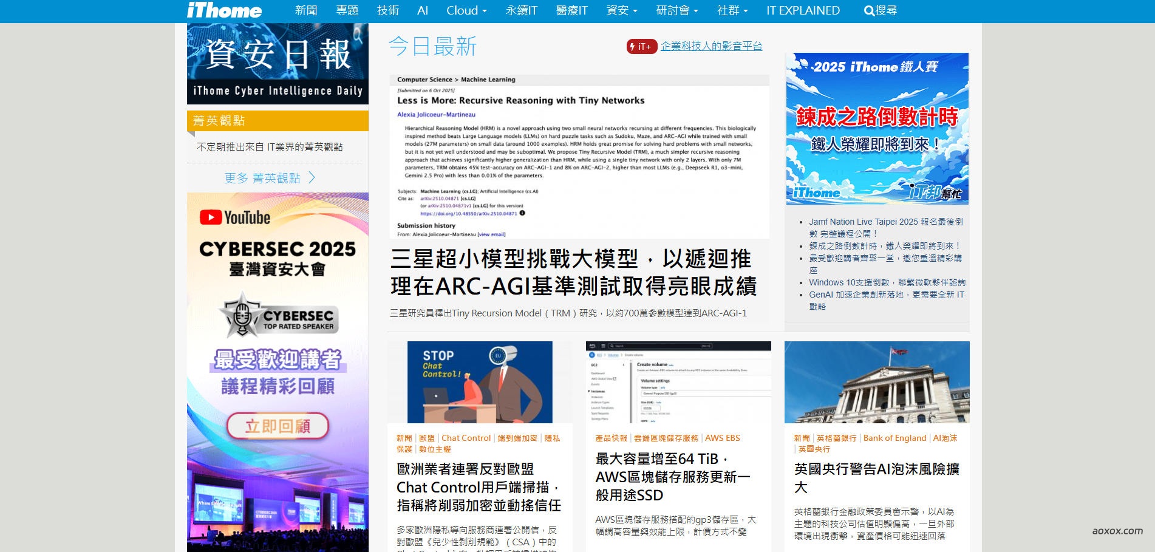Click the iThome logo in header

[224, 10]
